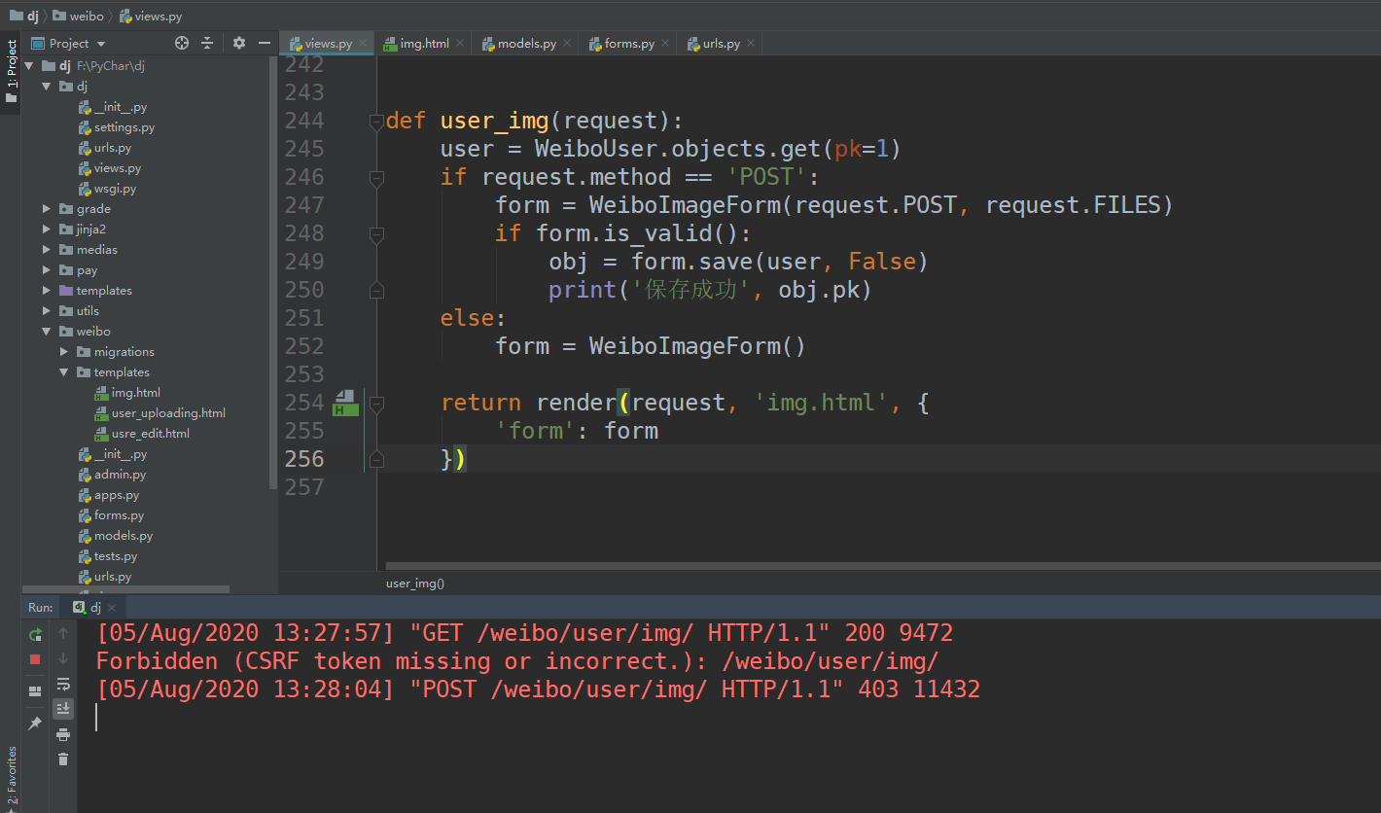
Task: Toggle scroll-to-end in the Run console
Action: 63,709
